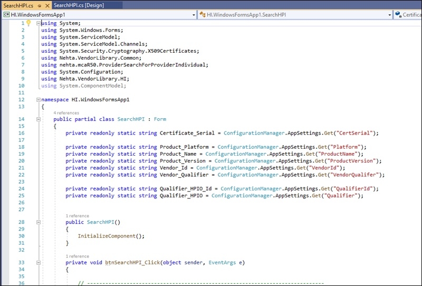Open '1 reference' CodeLens above btnSearchHPI_Click

pos(77,256)
